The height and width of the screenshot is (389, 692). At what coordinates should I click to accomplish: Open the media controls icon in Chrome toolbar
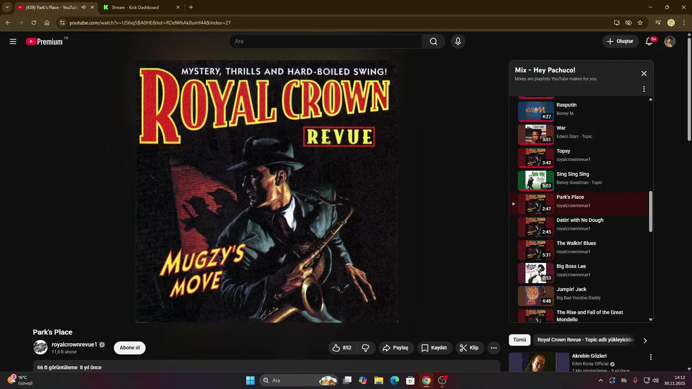[658, 23]
